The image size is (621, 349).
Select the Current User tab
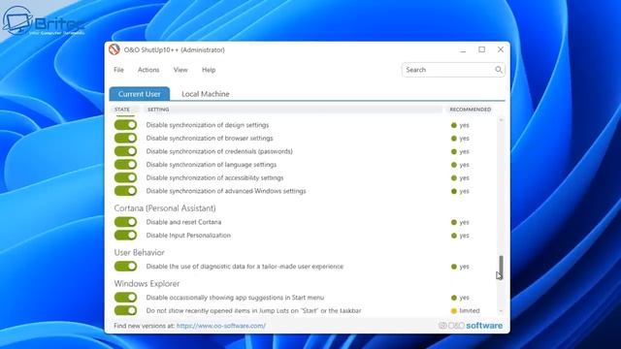coord(140,94)
